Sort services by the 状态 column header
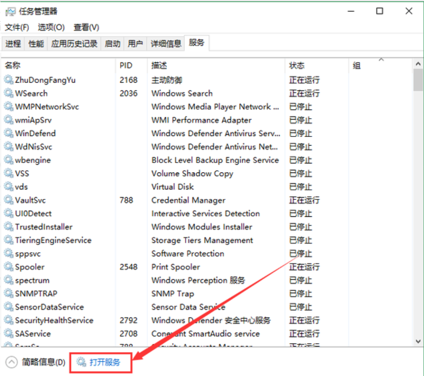 (297, 66)
